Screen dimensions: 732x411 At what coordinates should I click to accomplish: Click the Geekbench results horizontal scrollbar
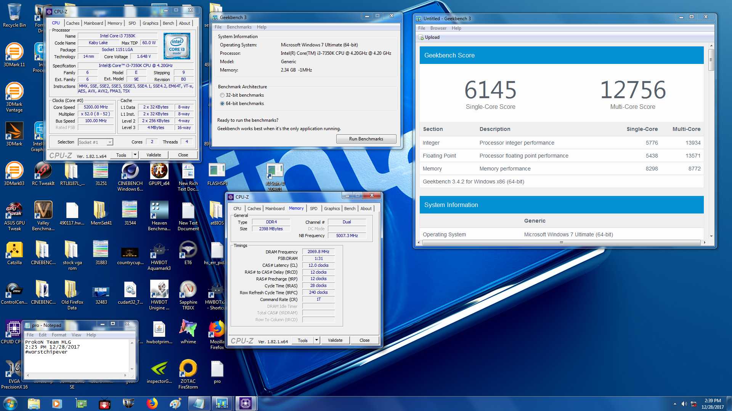561,242
